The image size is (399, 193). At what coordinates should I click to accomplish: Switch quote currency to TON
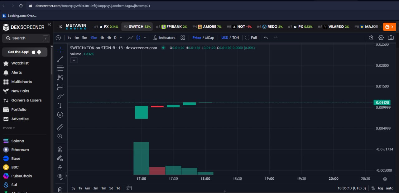point(236,38)
